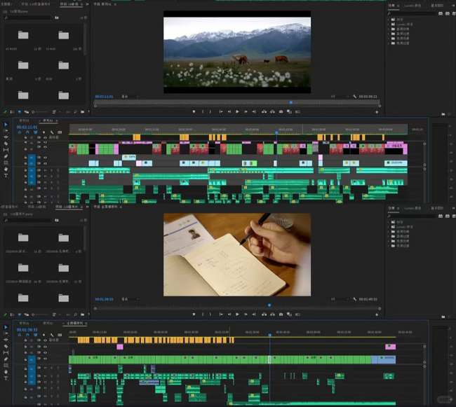Click the wrench settings icon in upper timeline

pyautogui.click(x=52, y=132)
